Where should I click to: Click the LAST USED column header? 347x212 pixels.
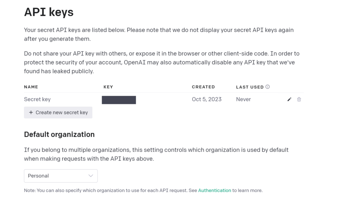click(x=250, y=87)
